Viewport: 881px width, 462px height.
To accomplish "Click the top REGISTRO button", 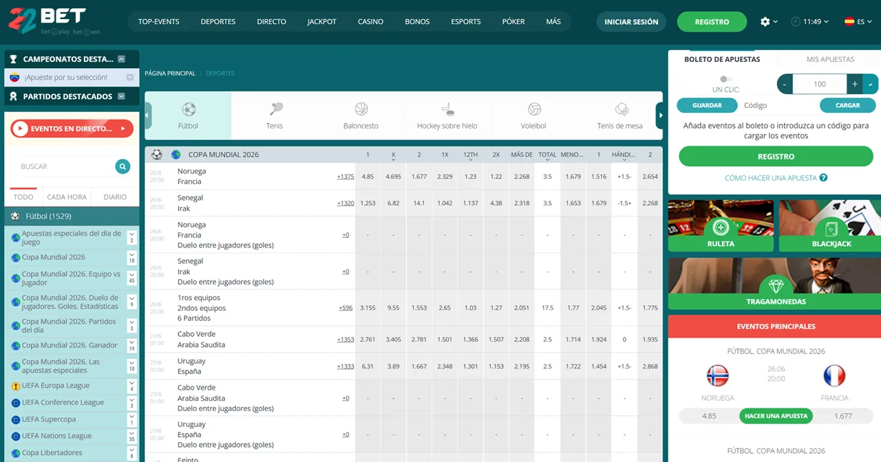I will (712, 22).
